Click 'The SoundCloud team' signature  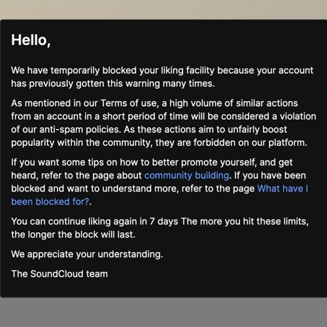click(x=60, y=274)
